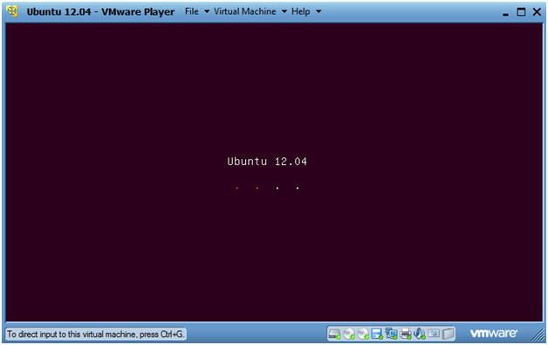The height and width of the screenshot is (345, 548).
Task: Click the sound card device icon
Action: (x=420, y=335)
